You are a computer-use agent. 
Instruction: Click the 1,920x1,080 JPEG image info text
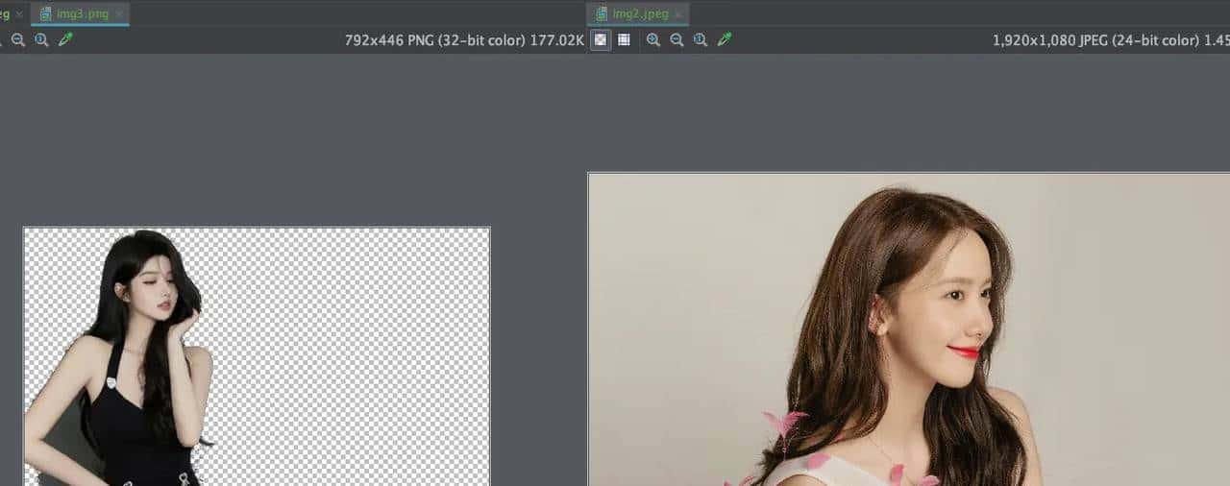point(1111,40)
